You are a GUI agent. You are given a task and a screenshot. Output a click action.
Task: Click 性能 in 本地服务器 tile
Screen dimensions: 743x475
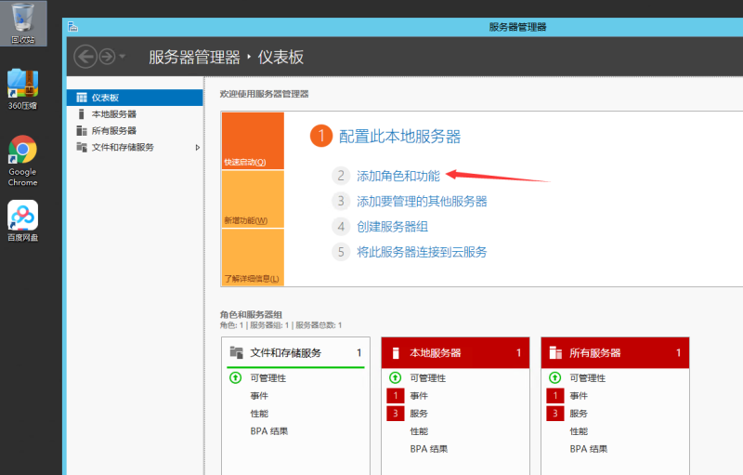tap(419, 431)
